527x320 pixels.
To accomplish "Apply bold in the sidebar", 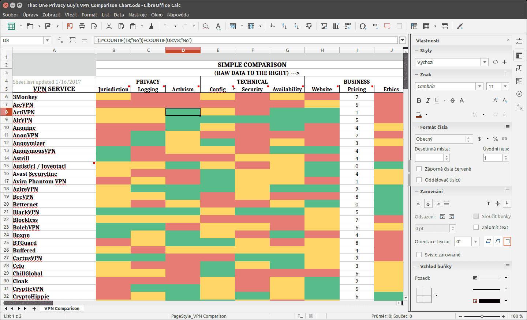I will coord(419,100).
